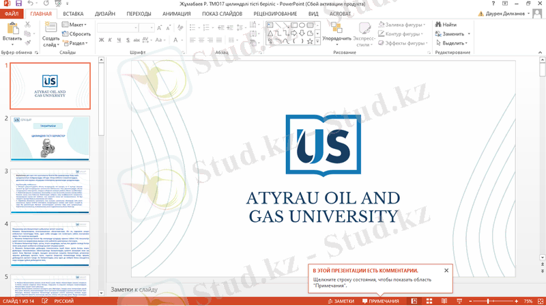546x306 pixels.
Task: Toggle align text right
Action: (x=210, y=40)
